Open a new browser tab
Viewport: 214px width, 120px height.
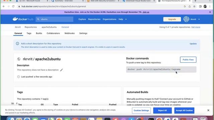(195, 1)
